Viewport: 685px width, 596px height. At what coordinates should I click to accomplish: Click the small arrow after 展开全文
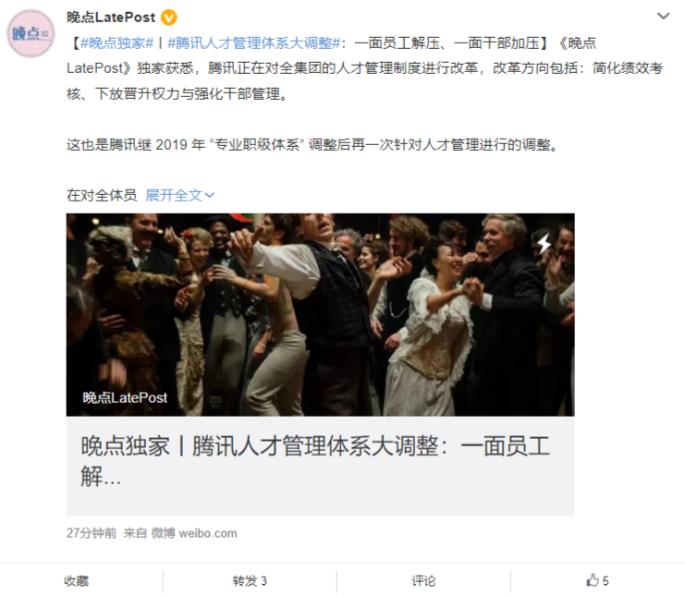(x=210, y=195)
